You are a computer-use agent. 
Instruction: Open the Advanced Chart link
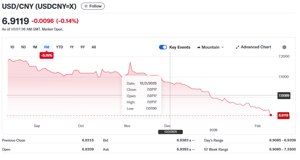[256, 47]
